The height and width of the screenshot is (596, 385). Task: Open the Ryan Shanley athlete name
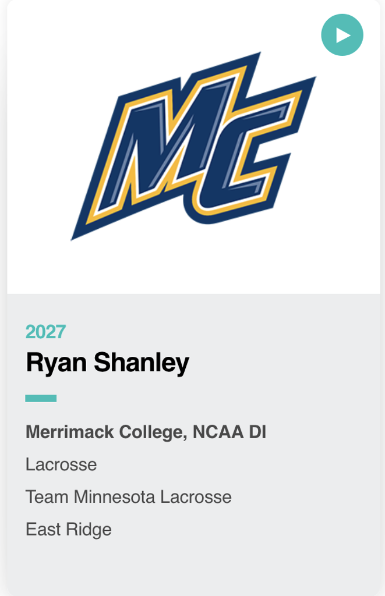107,363
